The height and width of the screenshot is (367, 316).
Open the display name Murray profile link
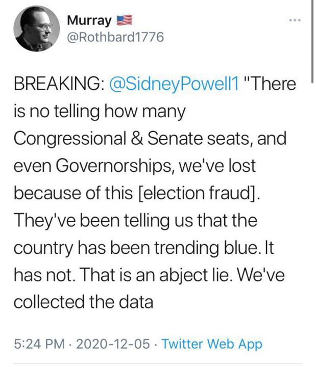point(89,21)
